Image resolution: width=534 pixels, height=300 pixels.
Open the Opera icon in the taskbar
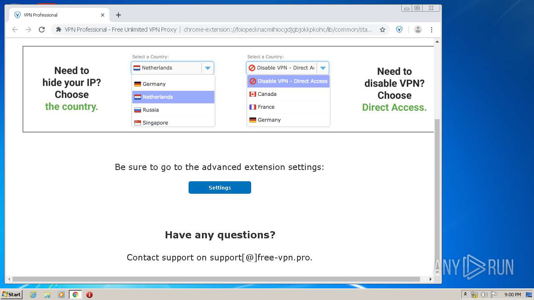coord(89,295)
